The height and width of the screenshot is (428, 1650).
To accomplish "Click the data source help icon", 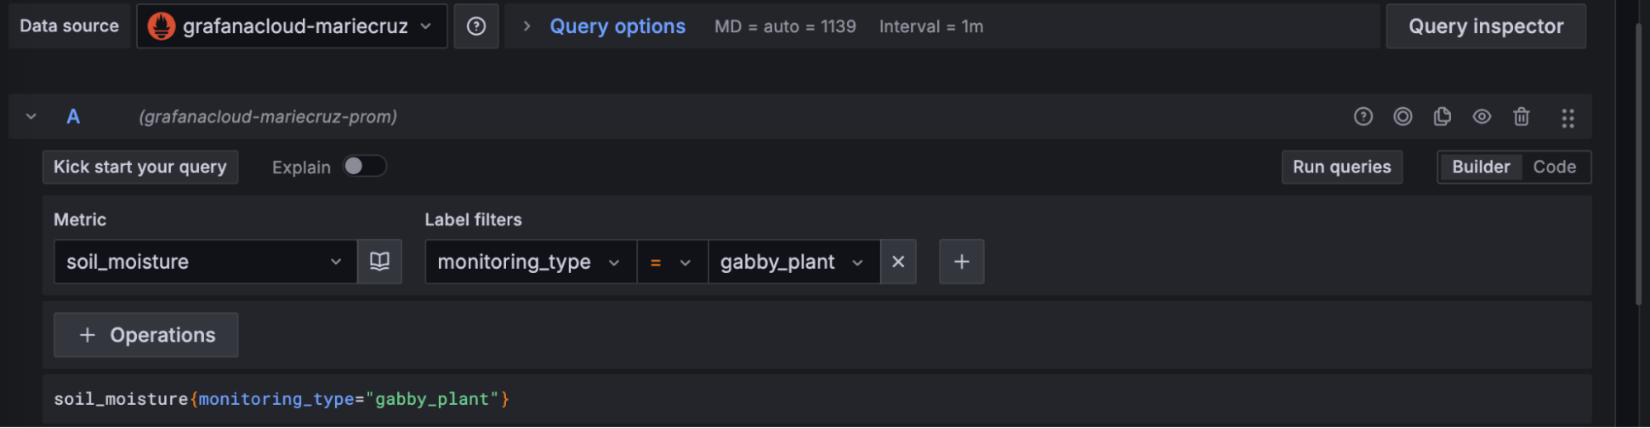I will click(476, 26).
